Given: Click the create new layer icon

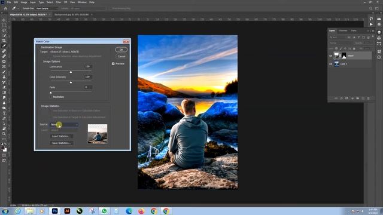Looking at the screenshot, I should [x=363, y=98].
